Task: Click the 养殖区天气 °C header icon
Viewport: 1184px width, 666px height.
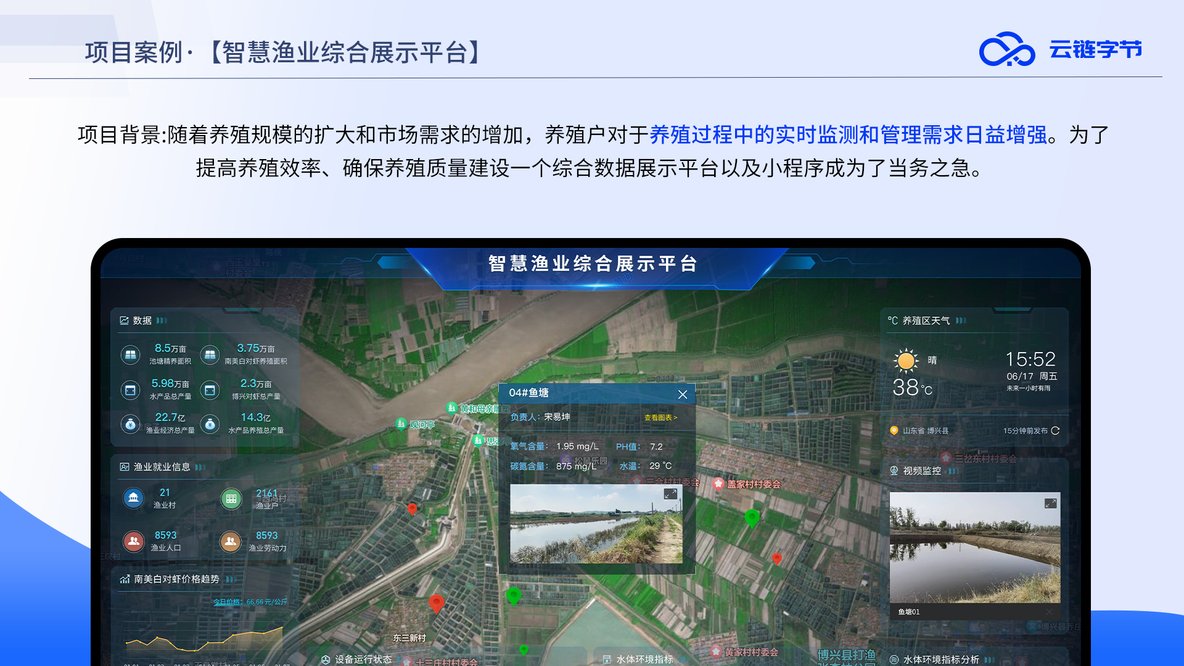Action: (x=892, y=321)
